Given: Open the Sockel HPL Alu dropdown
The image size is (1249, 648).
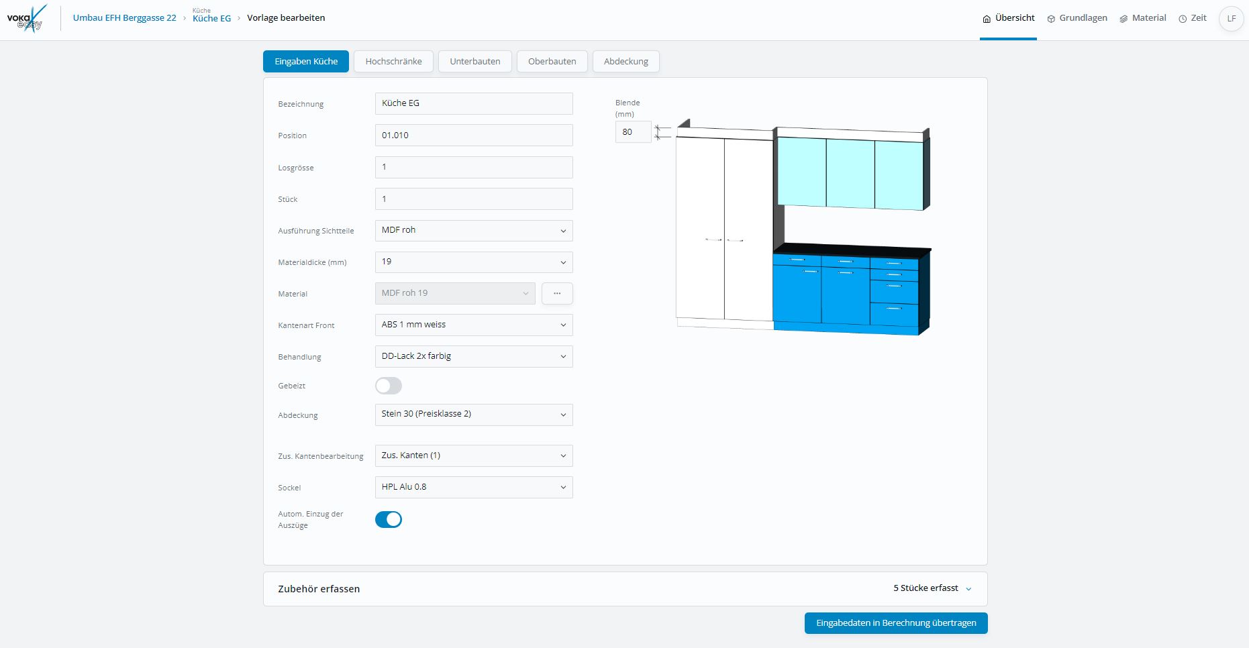Looking at the screenshot, I should [x=473, y=487].
